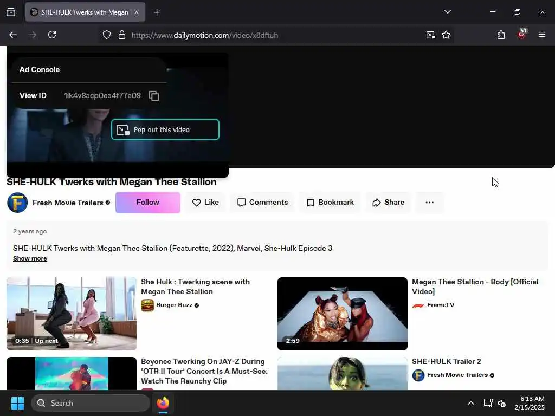This screenshot has height=416, width=555.
Task: View site security lock information
Action: [122, 35]
